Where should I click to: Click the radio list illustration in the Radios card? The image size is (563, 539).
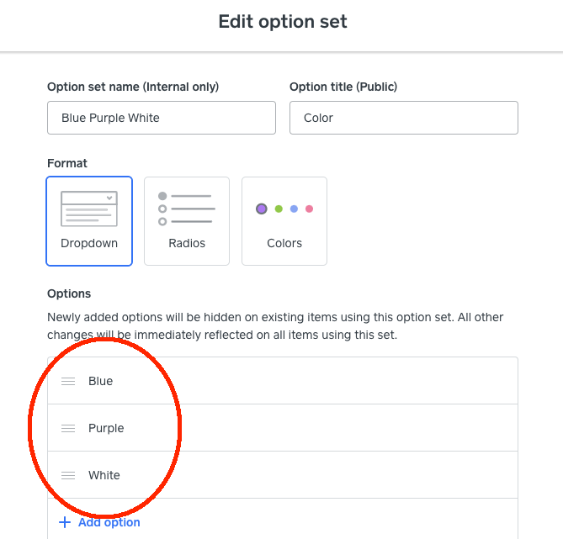click(187, 209)
